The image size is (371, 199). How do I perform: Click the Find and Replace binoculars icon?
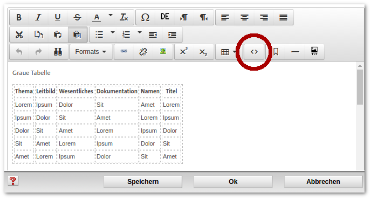(58, 52)
